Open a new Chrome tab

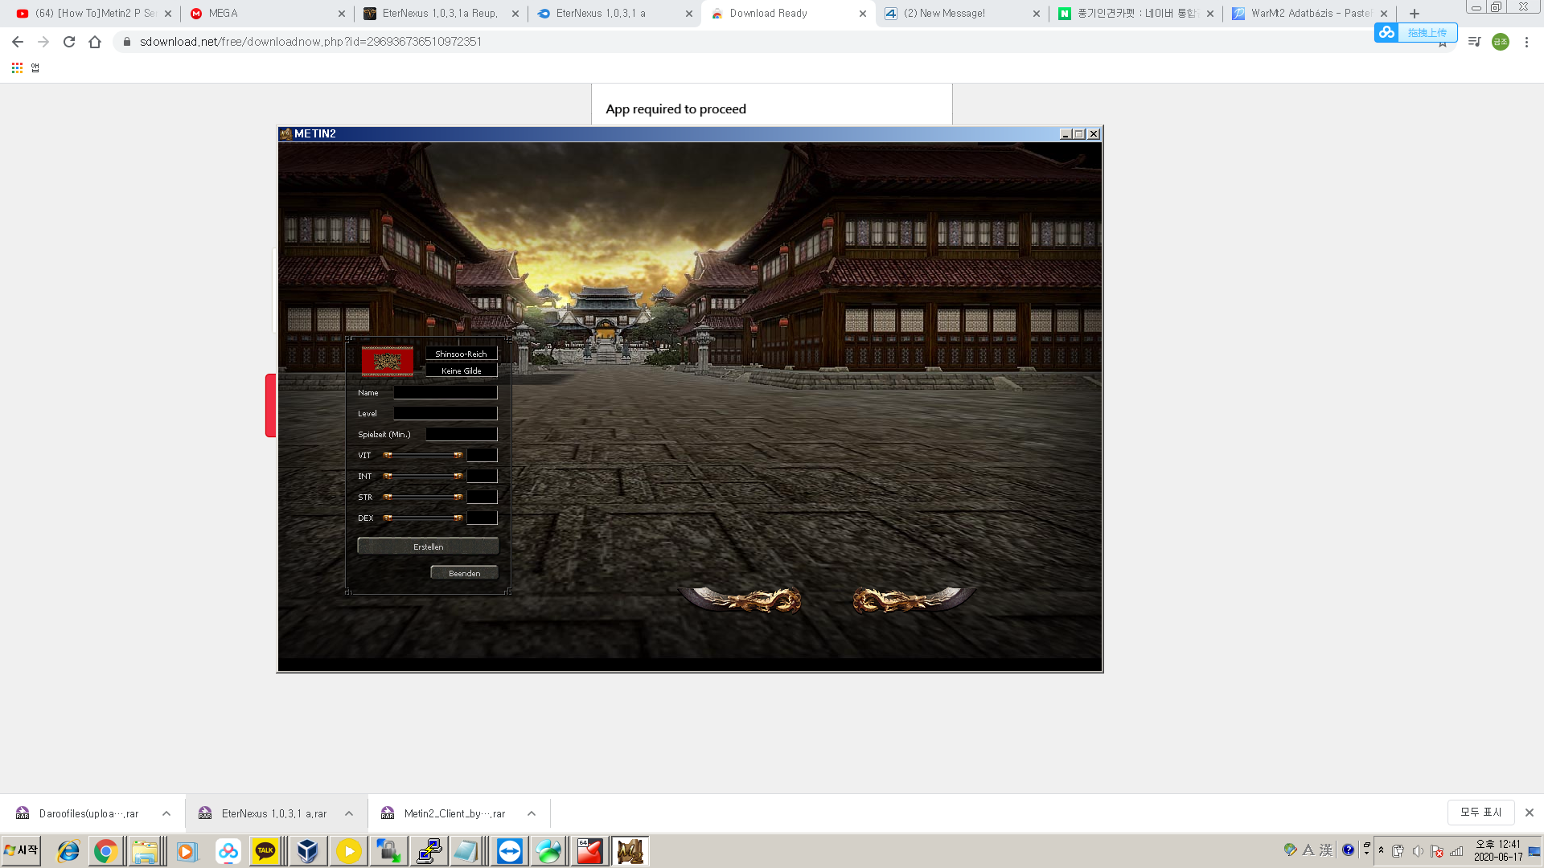1415,14
